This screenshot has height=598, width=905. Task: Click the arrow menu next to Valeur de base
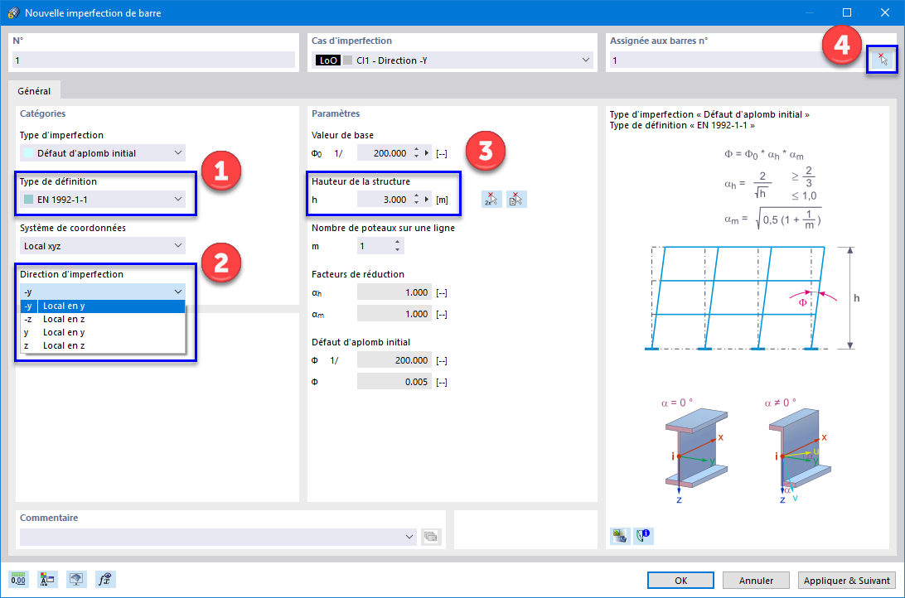click(427, 153)
